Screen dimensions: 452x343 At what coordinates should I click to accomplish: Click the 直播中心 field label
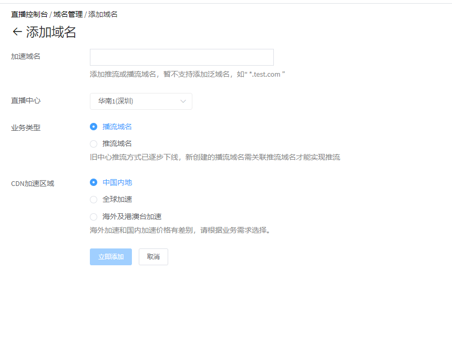coord(26,100)
